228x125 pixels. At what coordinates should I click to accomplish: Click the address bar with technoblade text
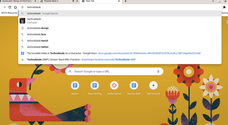[120, 7]
